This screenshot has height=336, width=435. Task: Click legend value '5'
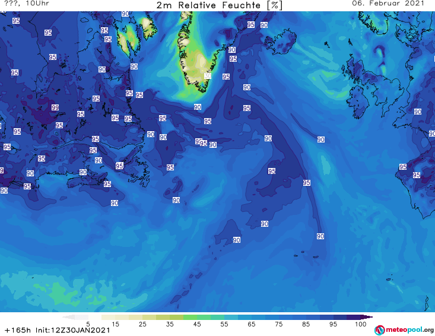(88, 324)
